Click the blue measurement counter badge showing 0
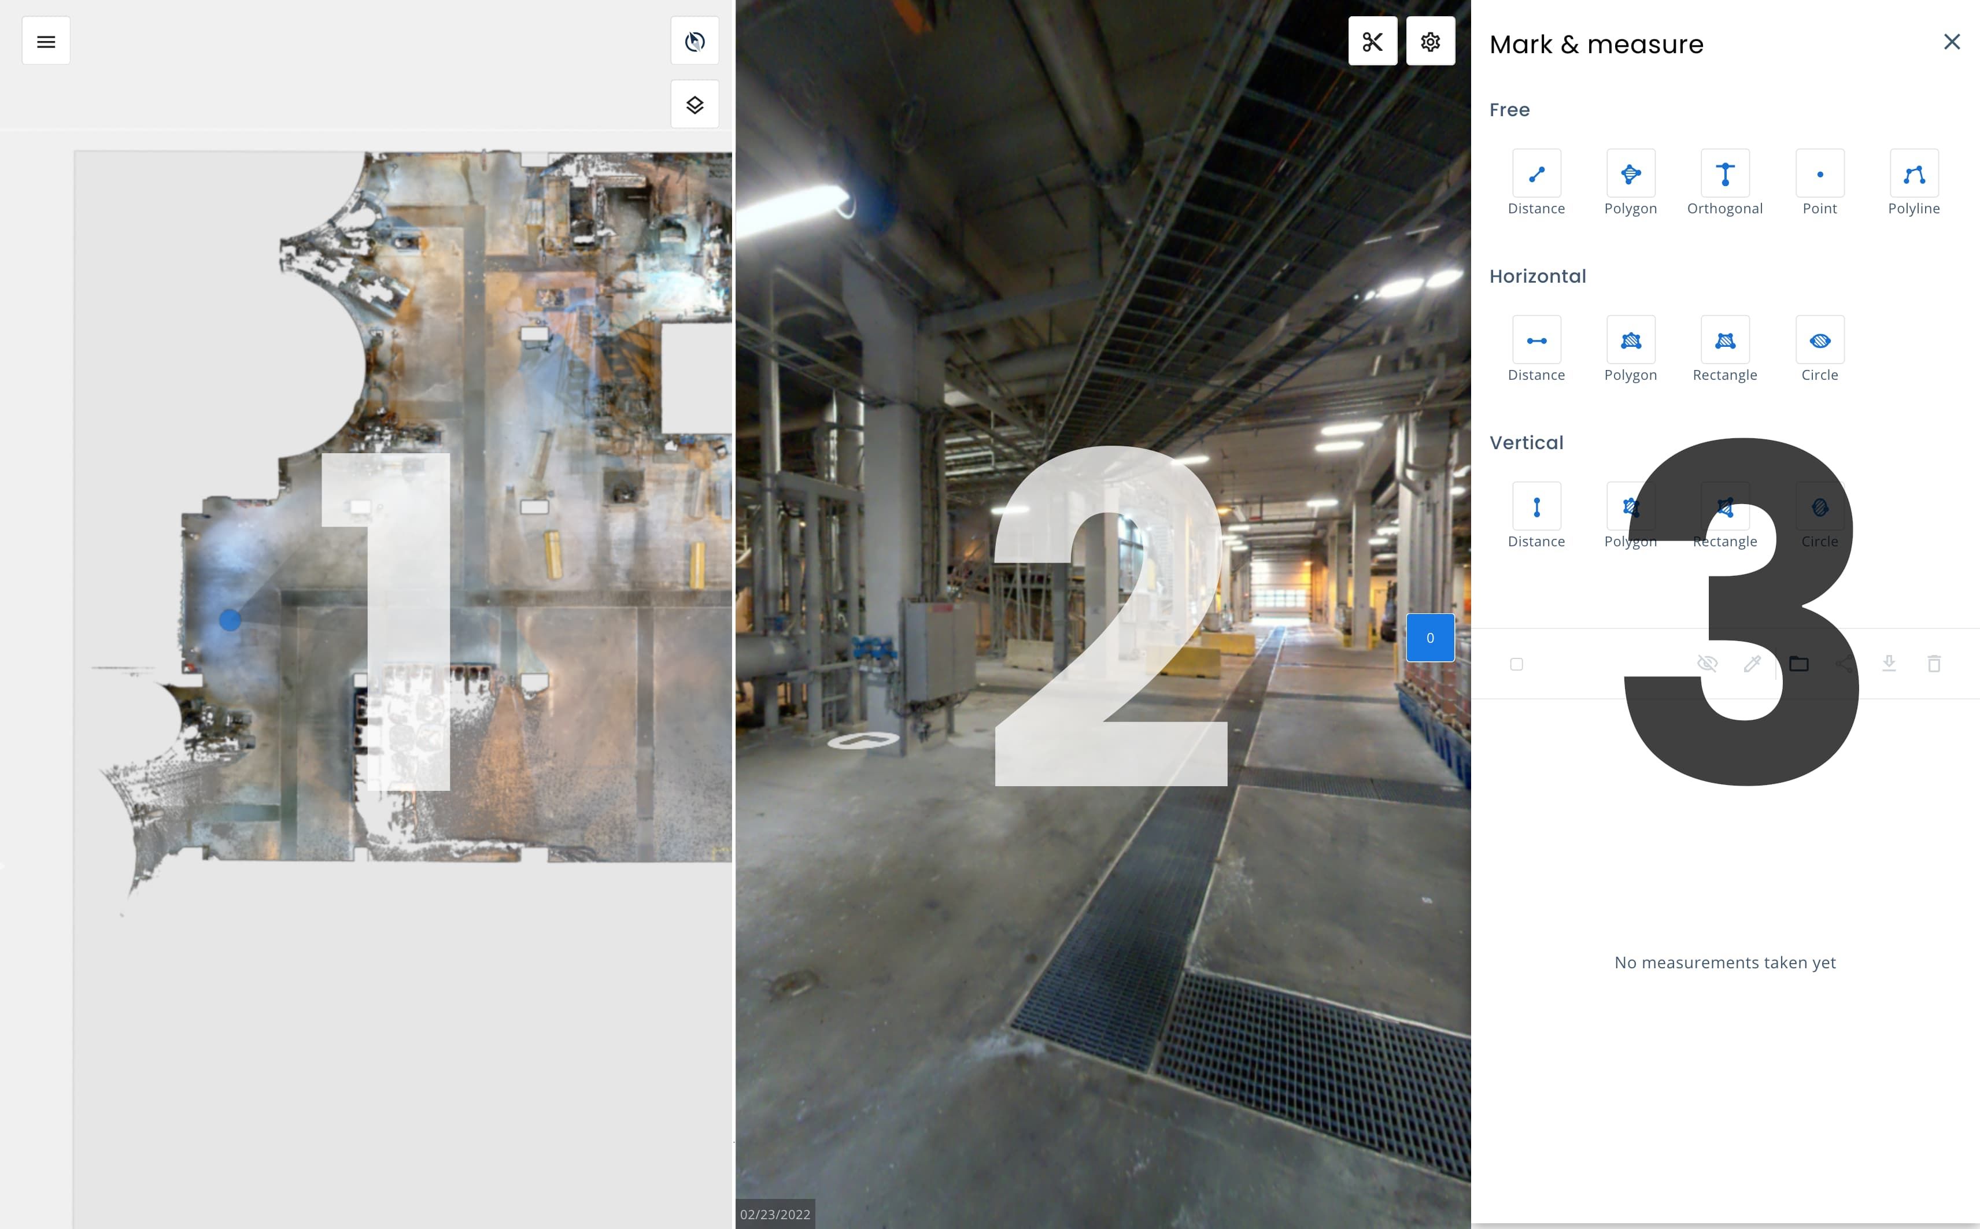 1430,638
